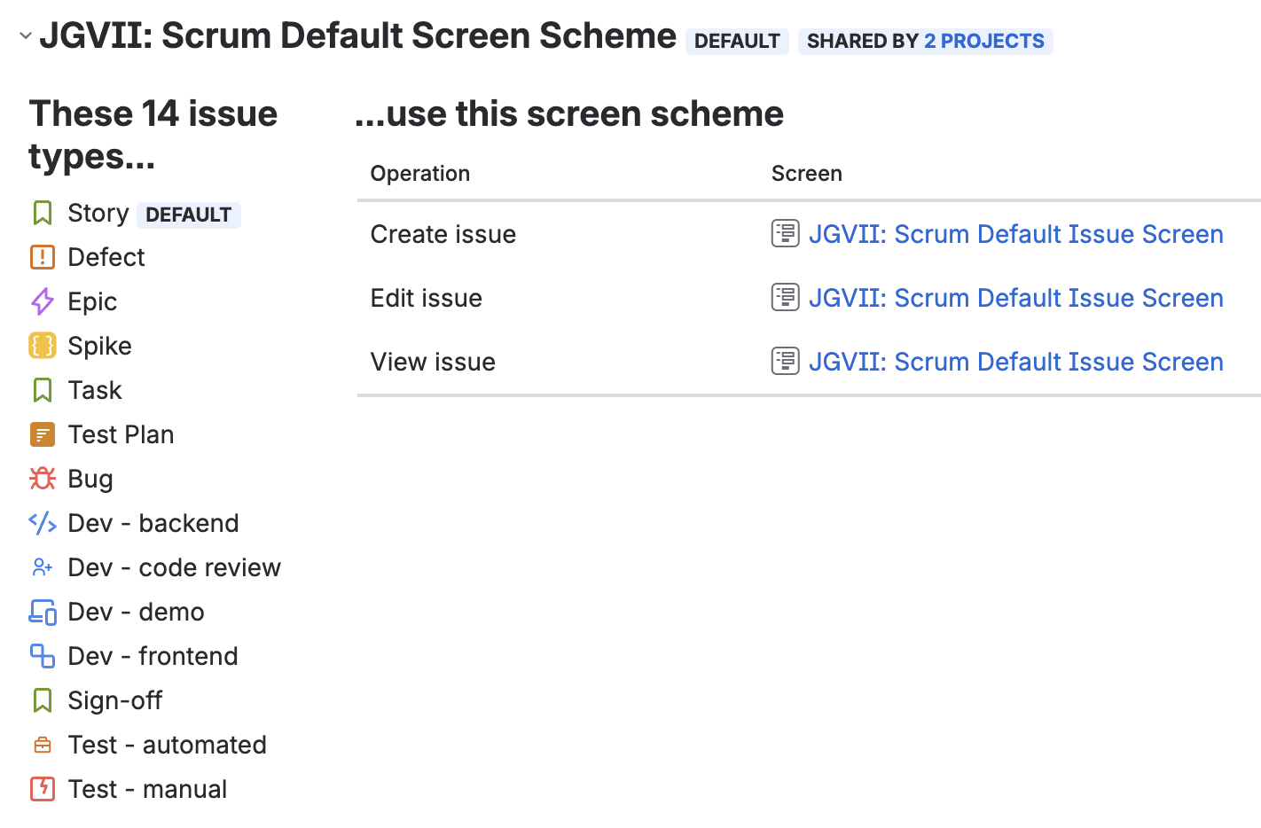Click the Dev - code review person icon

tap(43, 567)
